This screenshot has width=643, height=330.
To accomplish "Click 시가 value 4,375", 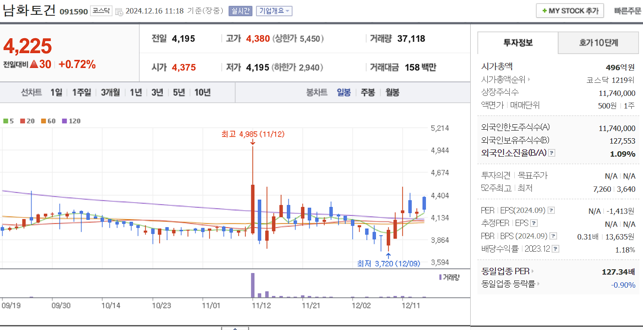I will (x=184, y=68).
